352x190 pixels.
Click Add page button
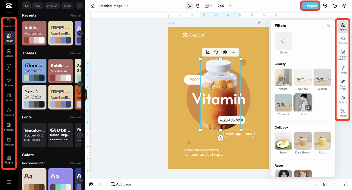click(x=121, y=184)
